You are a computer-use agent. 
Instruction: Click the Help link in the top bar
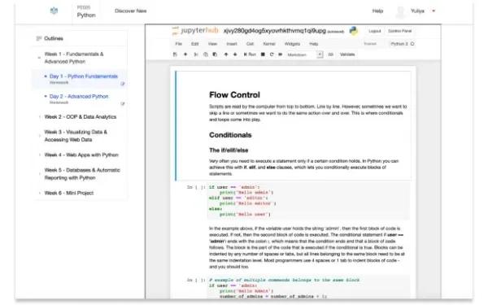click(x=377, y=11)
